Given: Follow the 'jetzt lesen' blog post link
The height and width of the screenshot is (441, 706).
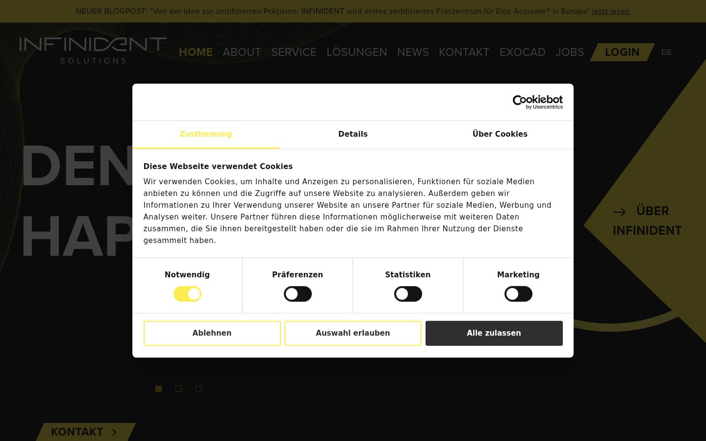Looking at the screenshot, I should pos(611,11).
